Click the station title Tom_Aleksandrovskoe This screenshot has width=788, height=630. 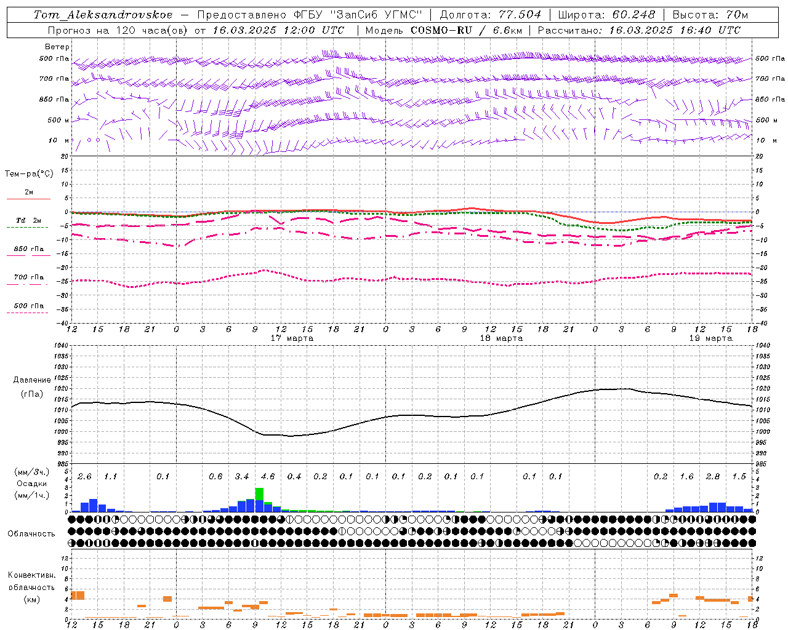[103, 15]
